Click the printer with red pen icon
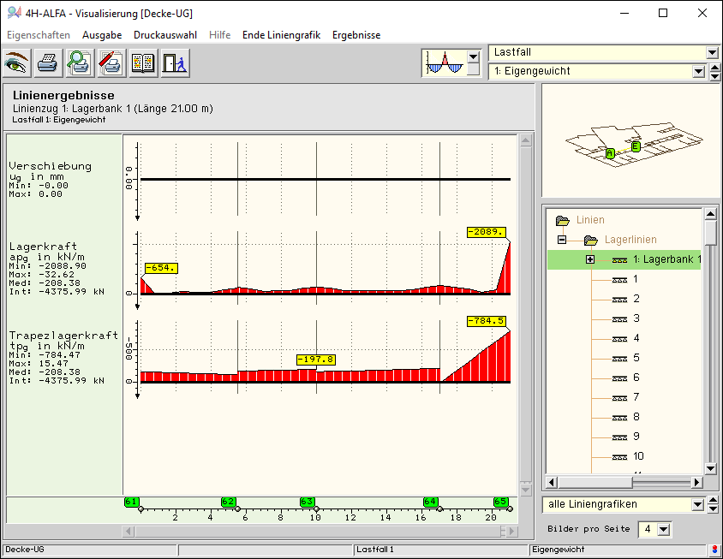Viewport: 723px width, 559px height. tap(111, 63)
